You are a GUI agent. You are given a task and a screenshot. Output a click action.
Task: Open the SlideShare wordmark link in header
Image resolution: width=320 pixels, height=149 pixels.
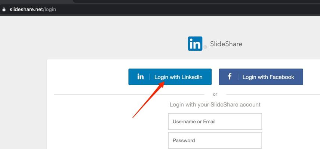[226, 44]
